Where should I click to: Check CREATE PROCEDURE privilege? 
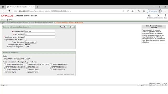coord(51,64)
